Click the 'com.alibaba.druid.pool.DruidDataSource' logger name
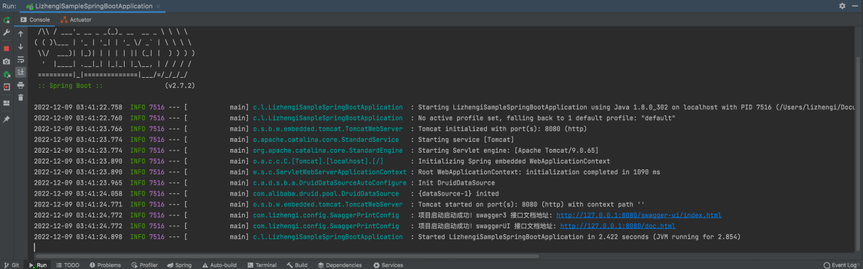Image resolution: width=863 pixels, height=269 pixels. [x=326, y=194]
